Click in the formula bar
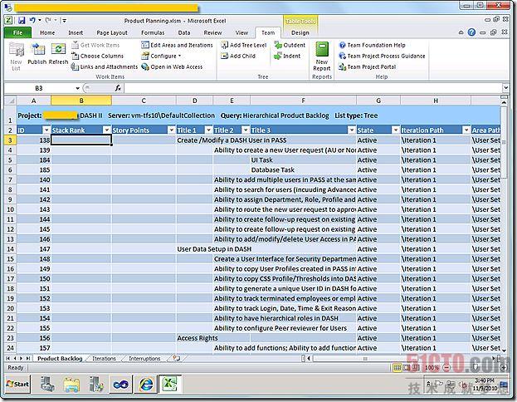 click(x=313, y=88)
